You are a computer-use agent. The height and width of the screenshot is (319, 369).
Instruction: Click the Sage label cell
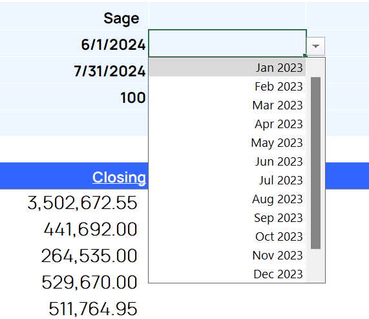click(x=74, y=18)
